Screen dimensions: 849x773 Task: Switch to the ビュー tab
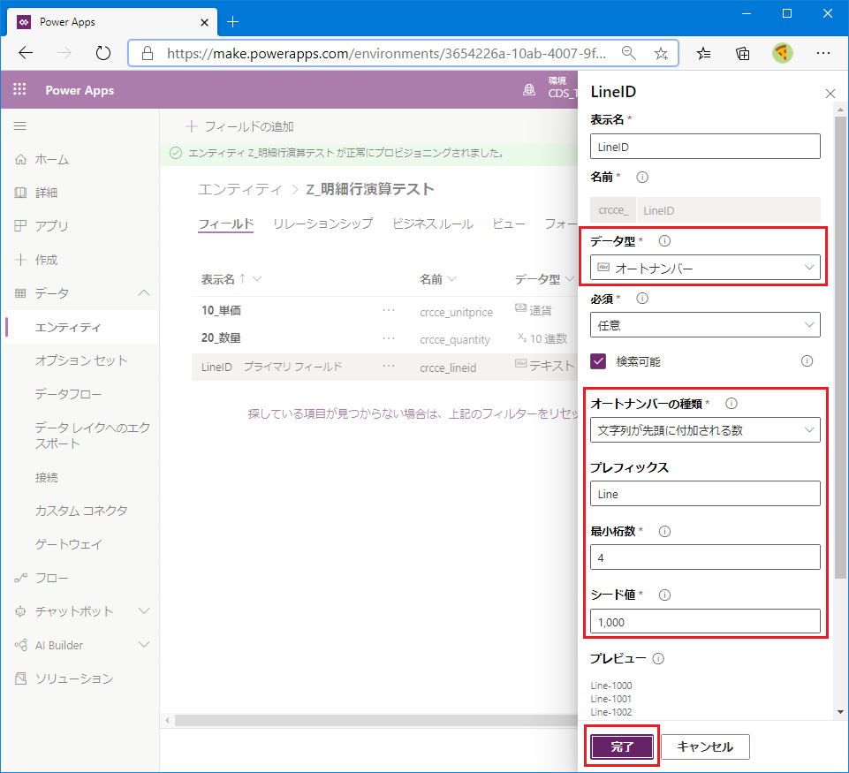tap(509, 224)
